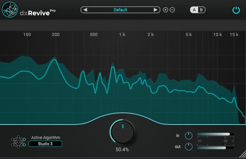Click the neural network algorithm icon
The width and height of the screenshot is (246, 159).
tap(18, 142)
